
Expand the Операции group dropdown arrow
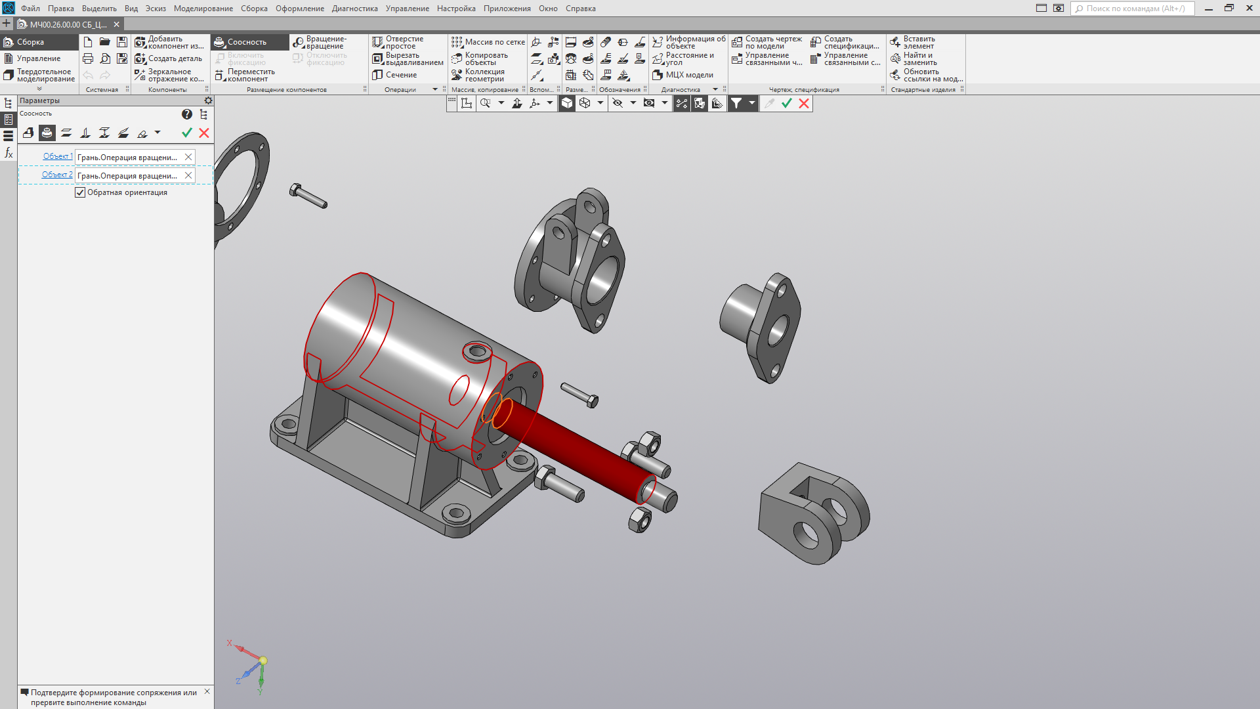point(435,89)
